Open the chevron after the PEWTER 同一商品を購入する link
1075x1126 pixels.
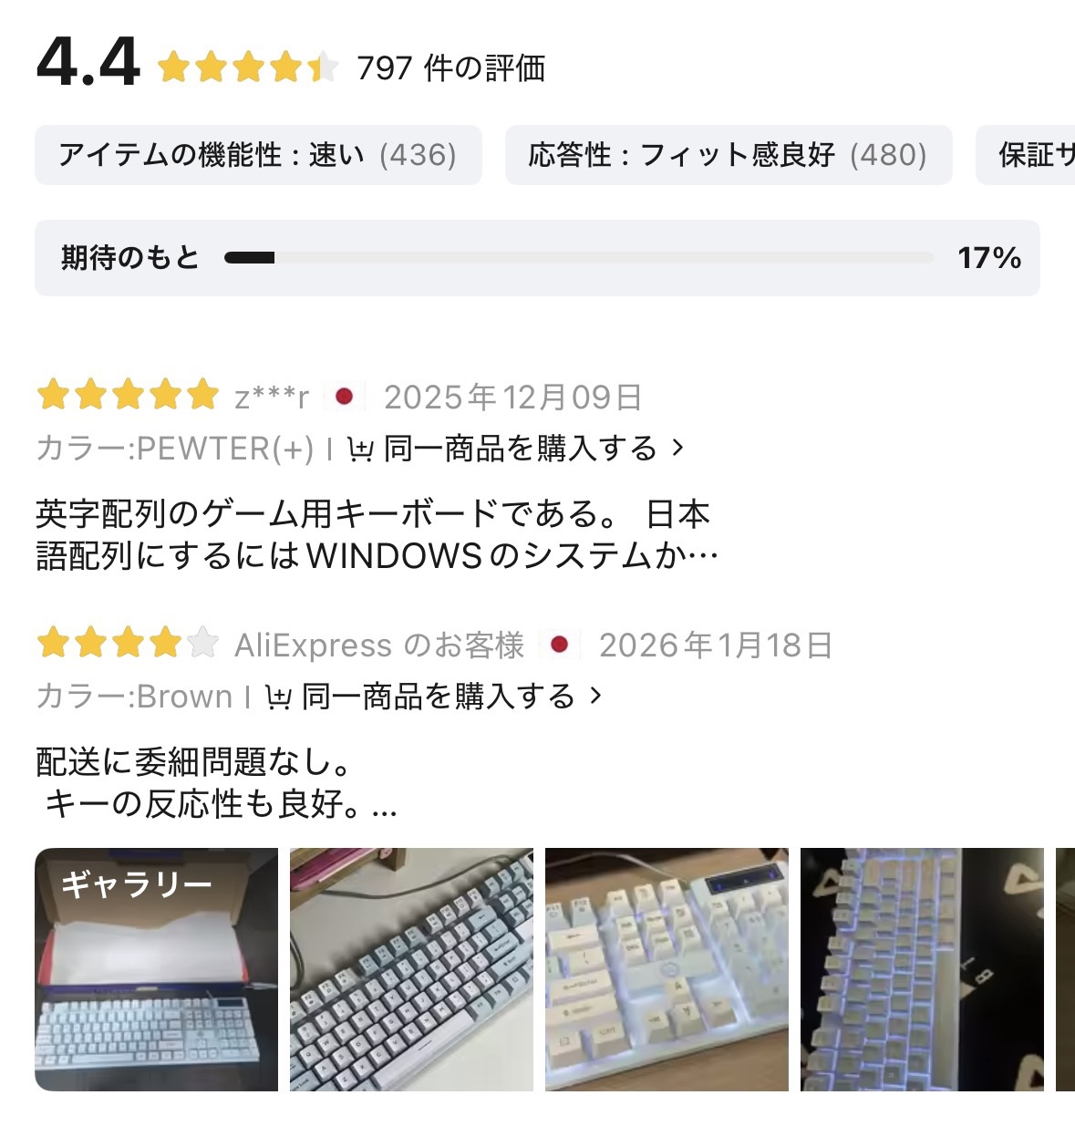[x=677, y=448]
